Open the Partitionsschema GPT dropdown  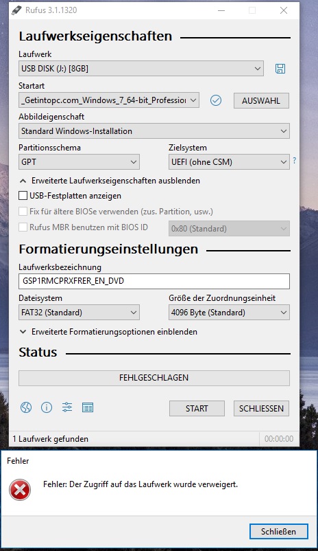point(79,162)
